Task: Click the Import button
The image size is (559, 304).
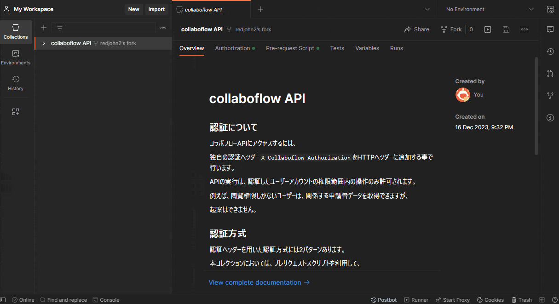Action: click(156, 9)
